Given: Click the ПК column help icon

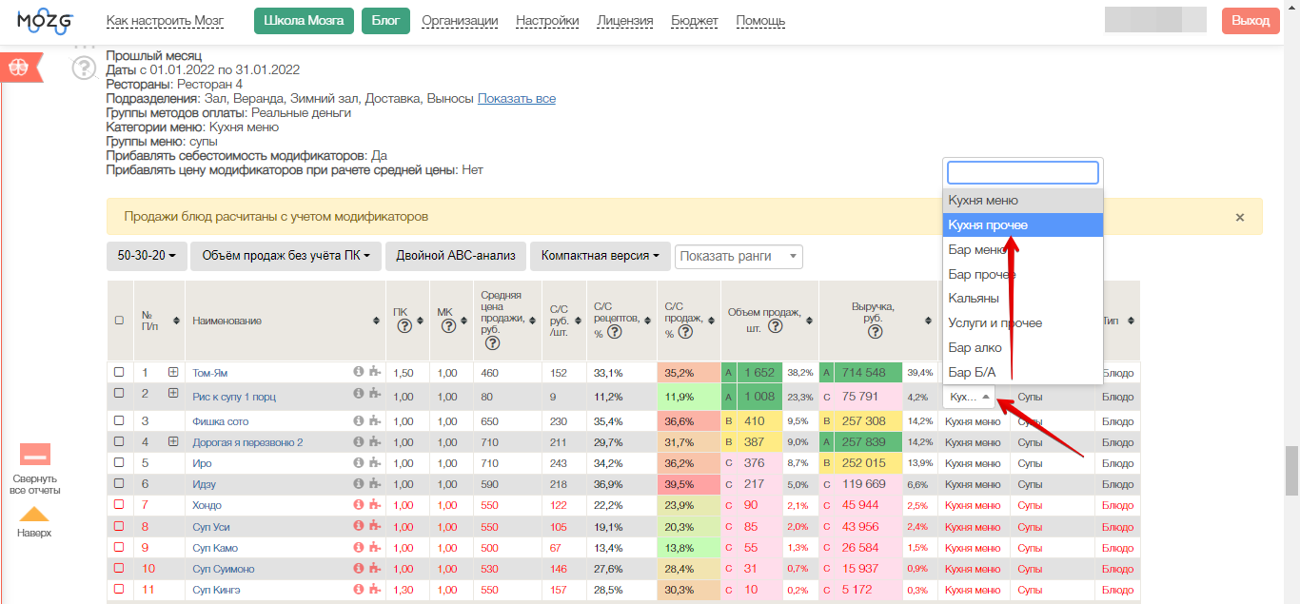Looking at the screenshot, I should [404, 326].
